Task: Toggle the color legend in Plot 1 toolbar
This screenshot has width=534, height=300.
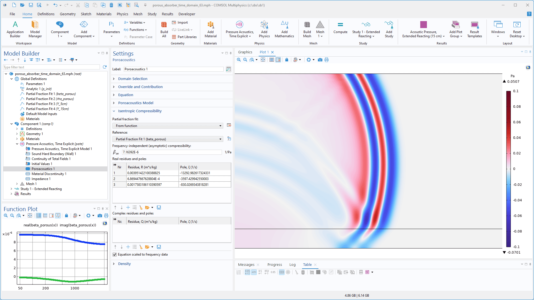Action: [x=278, y=60]
